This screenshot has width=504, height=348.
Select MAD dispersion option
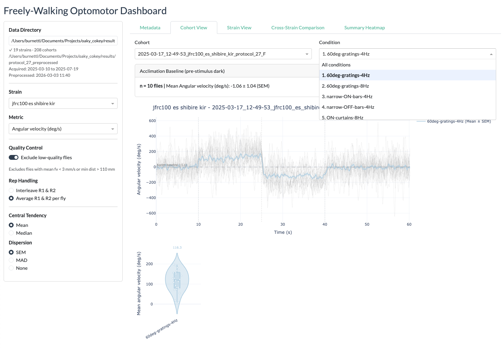[11, 260]
